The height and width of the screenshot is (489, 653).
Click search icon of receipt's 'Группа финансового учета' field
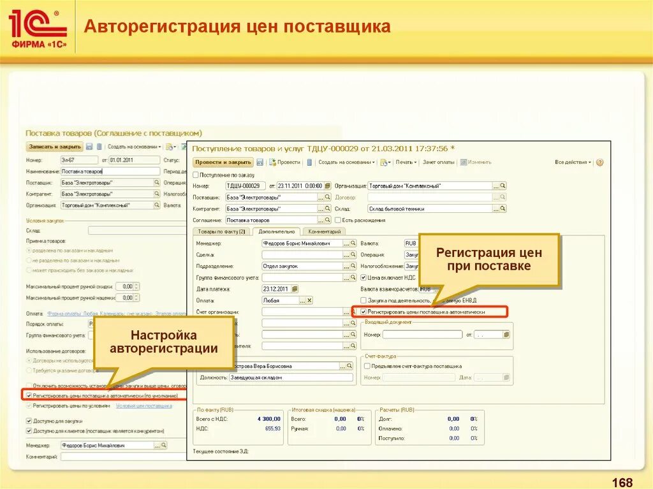pos(353,277)
